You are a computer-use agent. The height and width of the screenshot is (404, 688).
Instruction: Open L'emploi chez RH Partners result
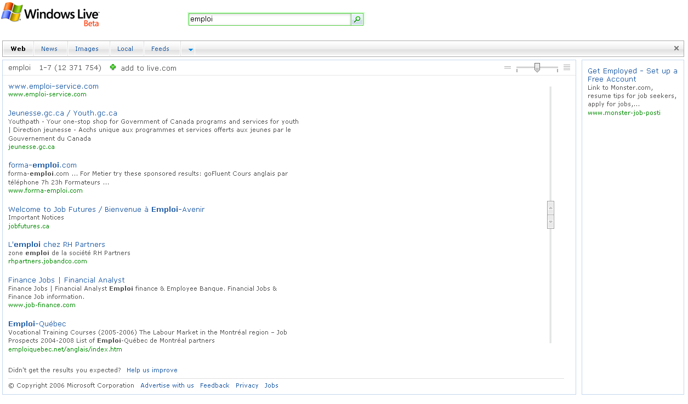[56, 244]
